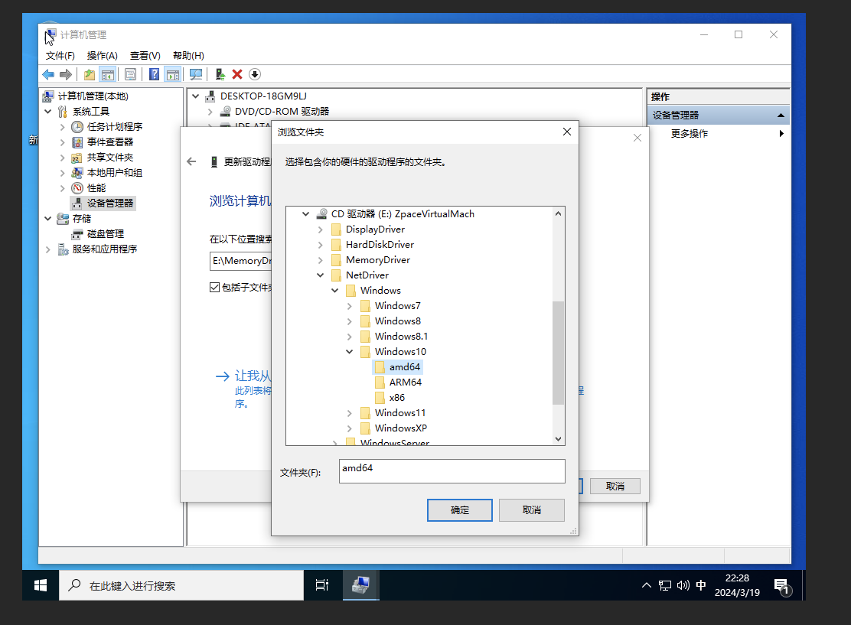Open the 查看(V) menu
Viewport: 851px width, 625px height.
pyautogui.click(x=145, y=55)
